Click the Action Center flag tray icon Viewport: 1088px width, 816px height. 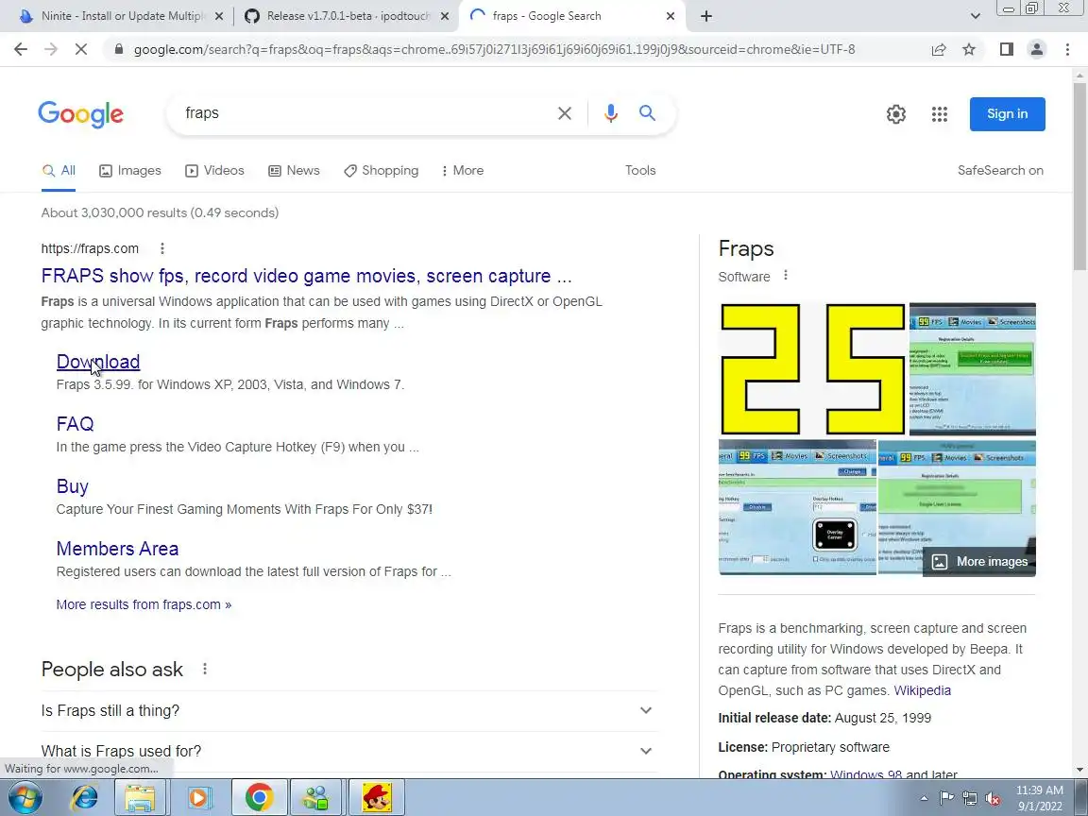click(946, 799)
